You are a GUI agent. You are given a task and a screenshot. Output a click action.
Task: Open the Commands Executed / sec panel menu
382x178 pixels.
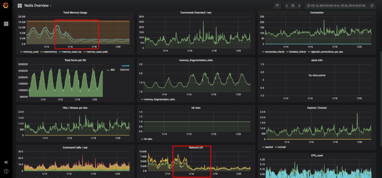click(x=196, y=13)
